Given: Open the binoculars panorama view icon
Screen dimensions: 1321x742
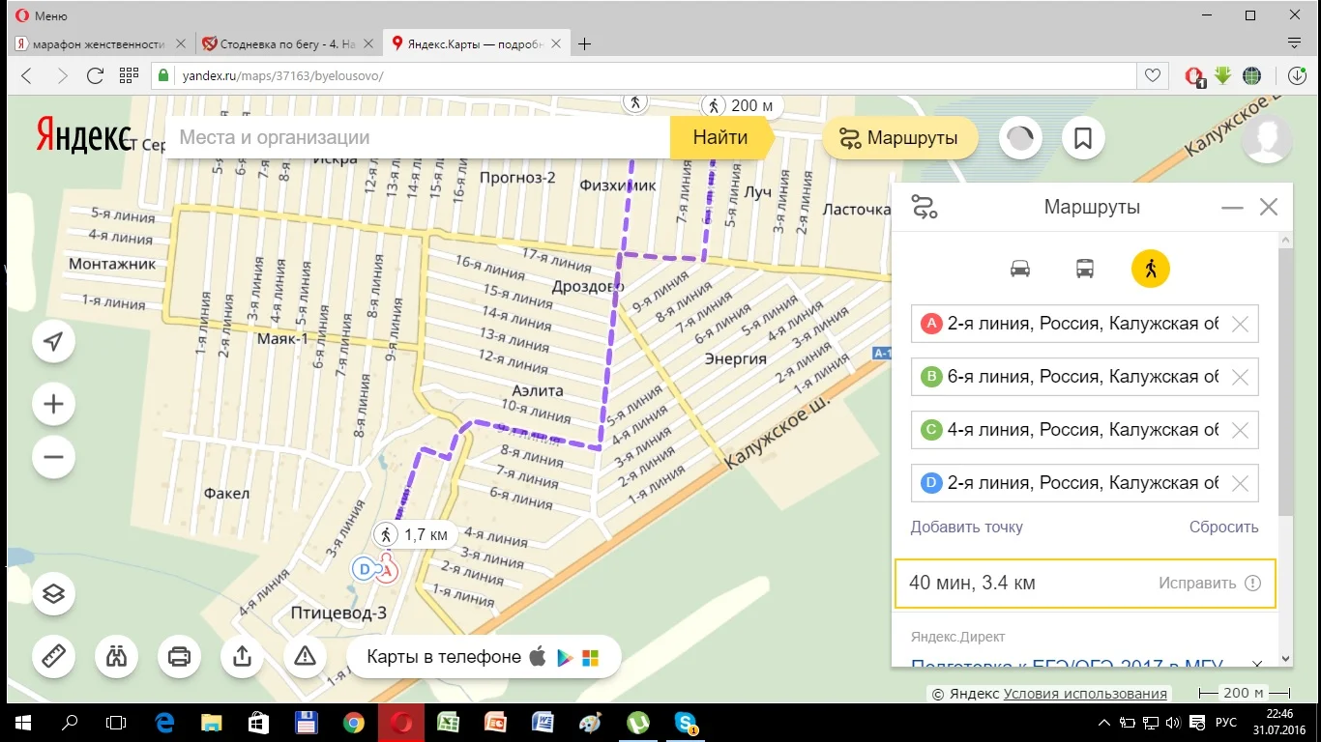Looking at the screenshot, I should tap(116, 657).
